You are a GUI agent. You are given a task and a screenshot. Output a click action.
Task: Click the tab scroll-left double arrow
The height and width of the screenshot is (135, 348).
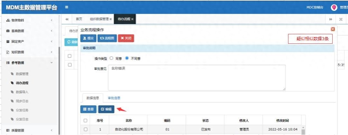(x=67, y=19)
